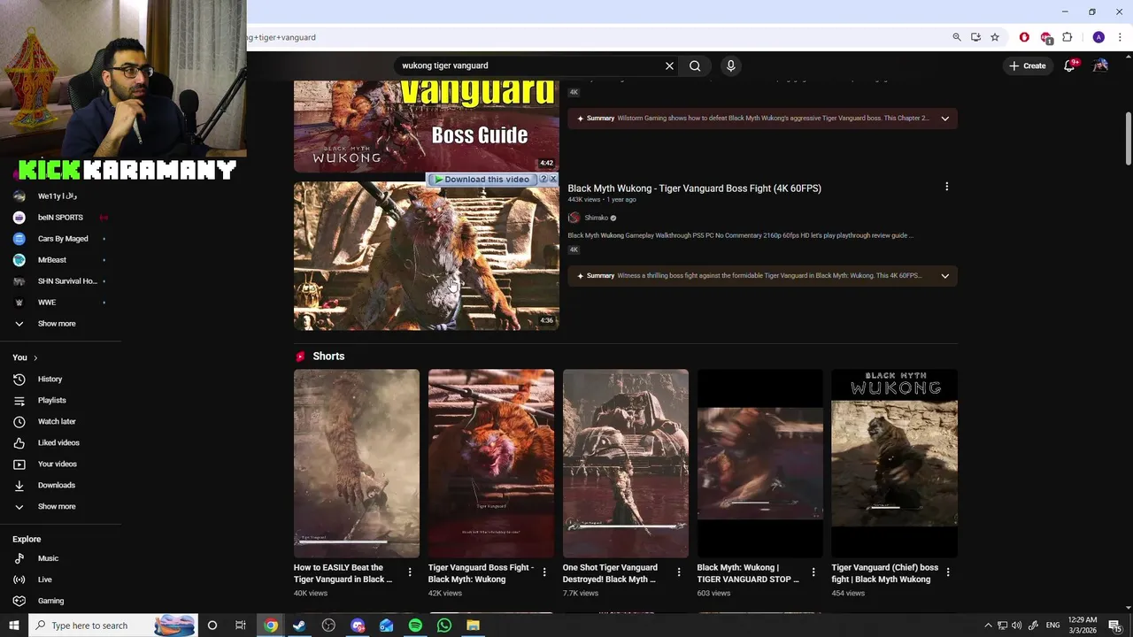The height and width of the screenshot is (637, 1133).
Task: Open Your videos in the sidebar
Action: 57,464
